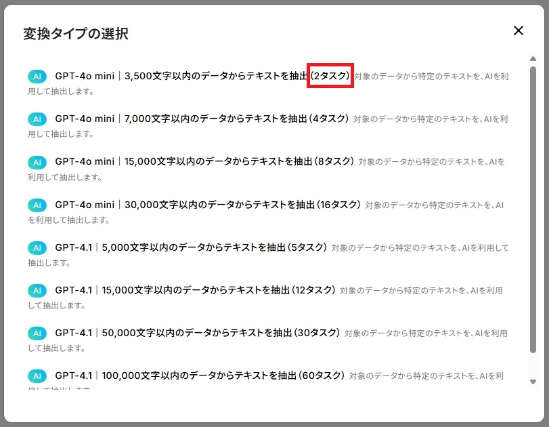Screen dimensions: 549x427
Task: Click AI badge of GPT-4o mini 7,000文字 option
Action: pos(37,119)
